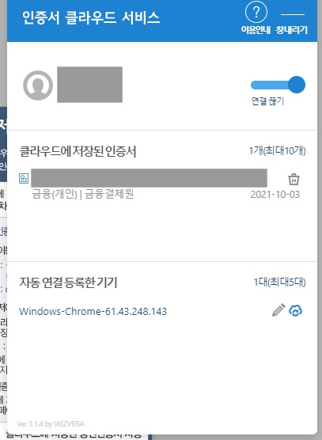The image size is (322, 440).
Task: Click the 1대(최대5대) device count
Action: pyautogui.click(x=279, y=282)
